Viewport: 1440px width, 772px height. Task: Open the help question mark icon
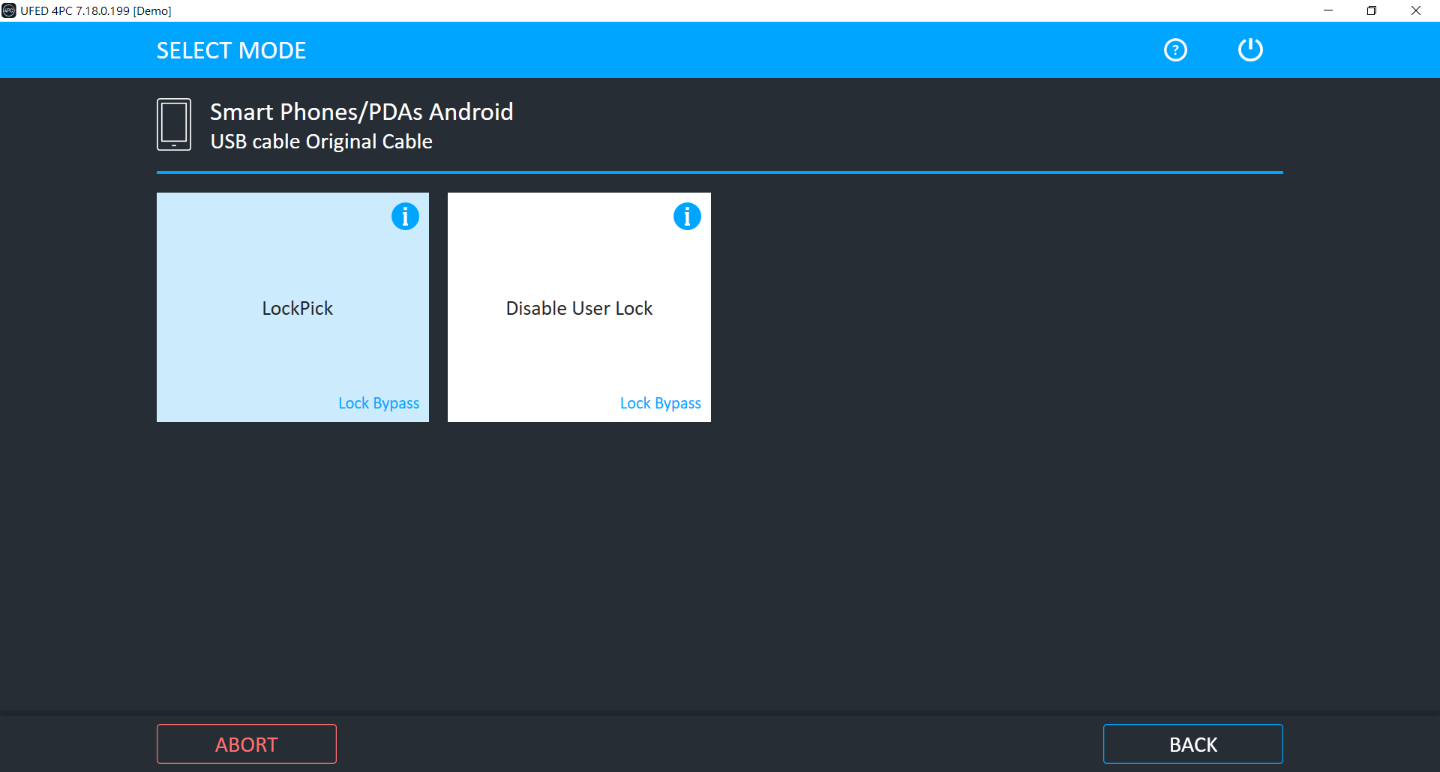click(1175, 50)
